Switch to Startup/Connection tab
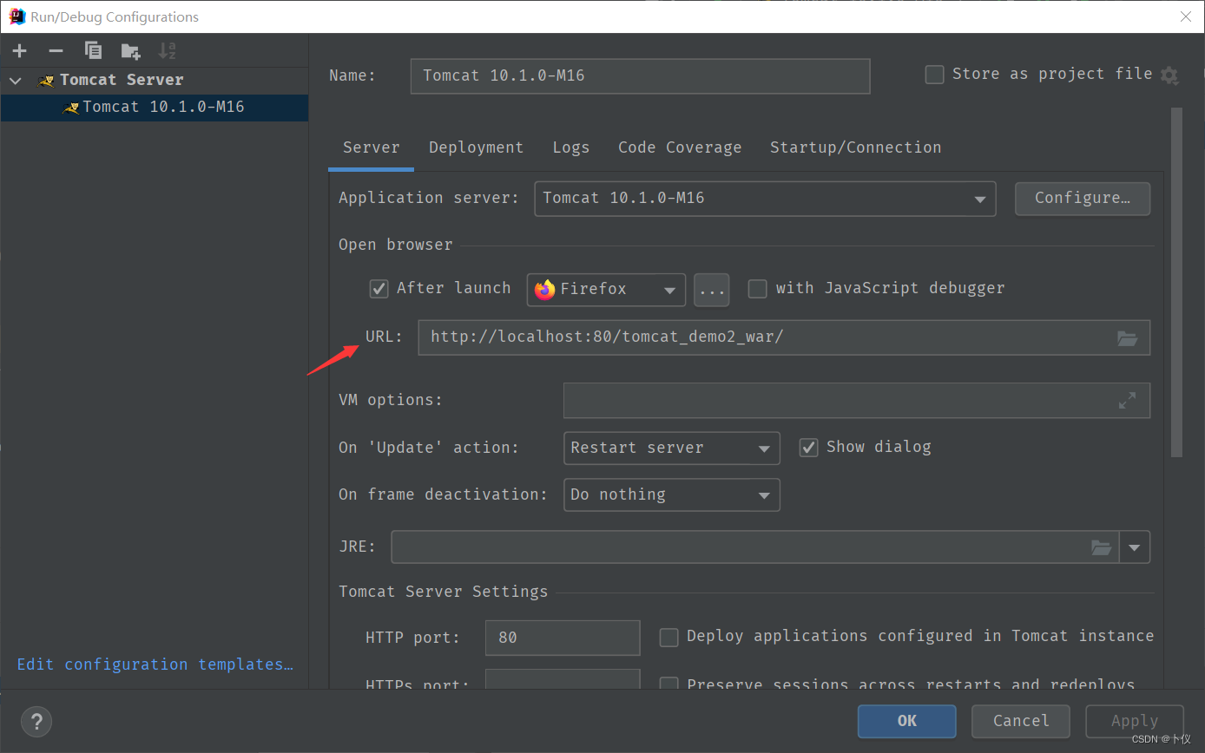 point(855,147)
